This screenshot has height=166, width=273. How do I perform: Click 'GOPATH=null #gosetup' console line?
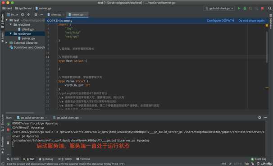click(28, 128)
